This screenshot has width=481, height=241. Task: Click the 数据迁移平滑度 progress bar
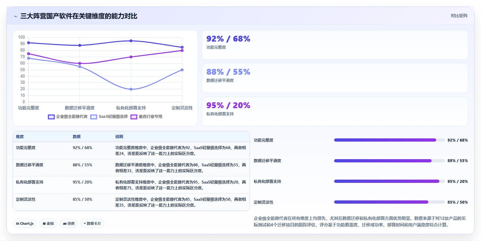pyautogui.click(x=389, y=161)
